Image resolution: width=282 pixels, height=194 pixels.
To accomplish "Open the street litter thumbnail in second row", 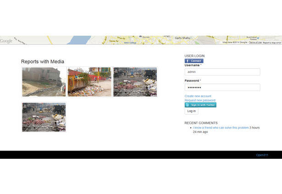I will coord(44,117).
